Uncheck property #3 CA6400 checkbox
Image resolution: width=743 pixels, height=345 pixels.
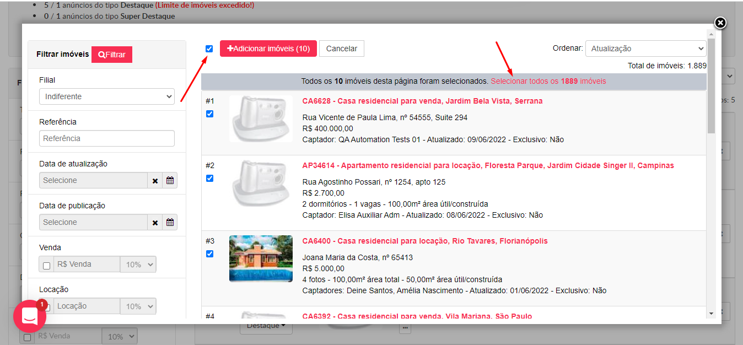pyautogui.click(x=209, y=254)
